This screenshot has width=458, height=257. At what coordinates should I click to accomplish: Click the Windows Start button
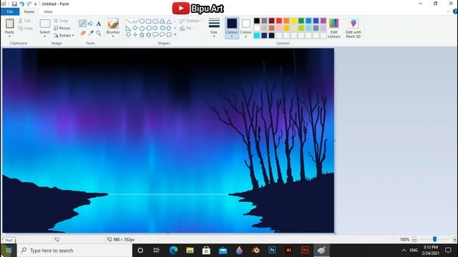pos(9,251)
